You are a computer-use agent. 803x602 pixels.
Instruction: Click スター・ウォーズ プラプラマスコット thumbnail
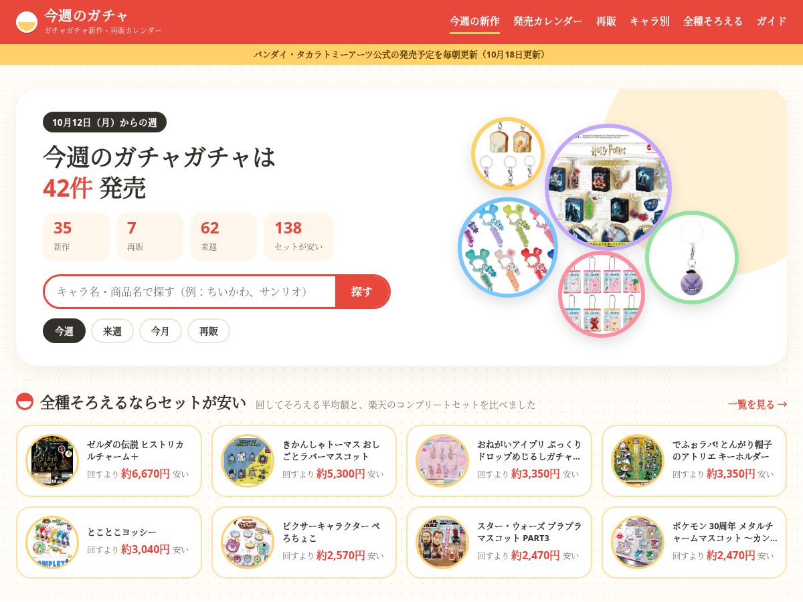[x=442, y=542]
